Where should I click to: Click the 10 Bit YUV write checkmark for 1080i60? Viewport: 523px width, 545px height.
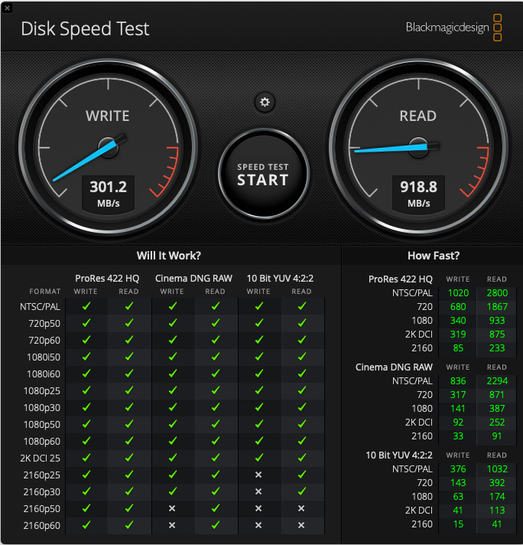pyautogui.click(x=259, y=374)
